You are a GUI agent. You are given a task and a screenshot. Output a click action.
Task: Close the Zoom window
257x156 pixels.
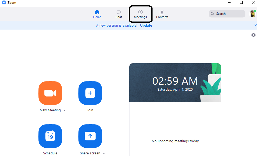pyautogui.click(x=254, y=3)
